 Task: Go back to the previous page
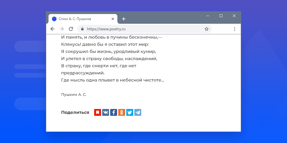tap(53, 29)
